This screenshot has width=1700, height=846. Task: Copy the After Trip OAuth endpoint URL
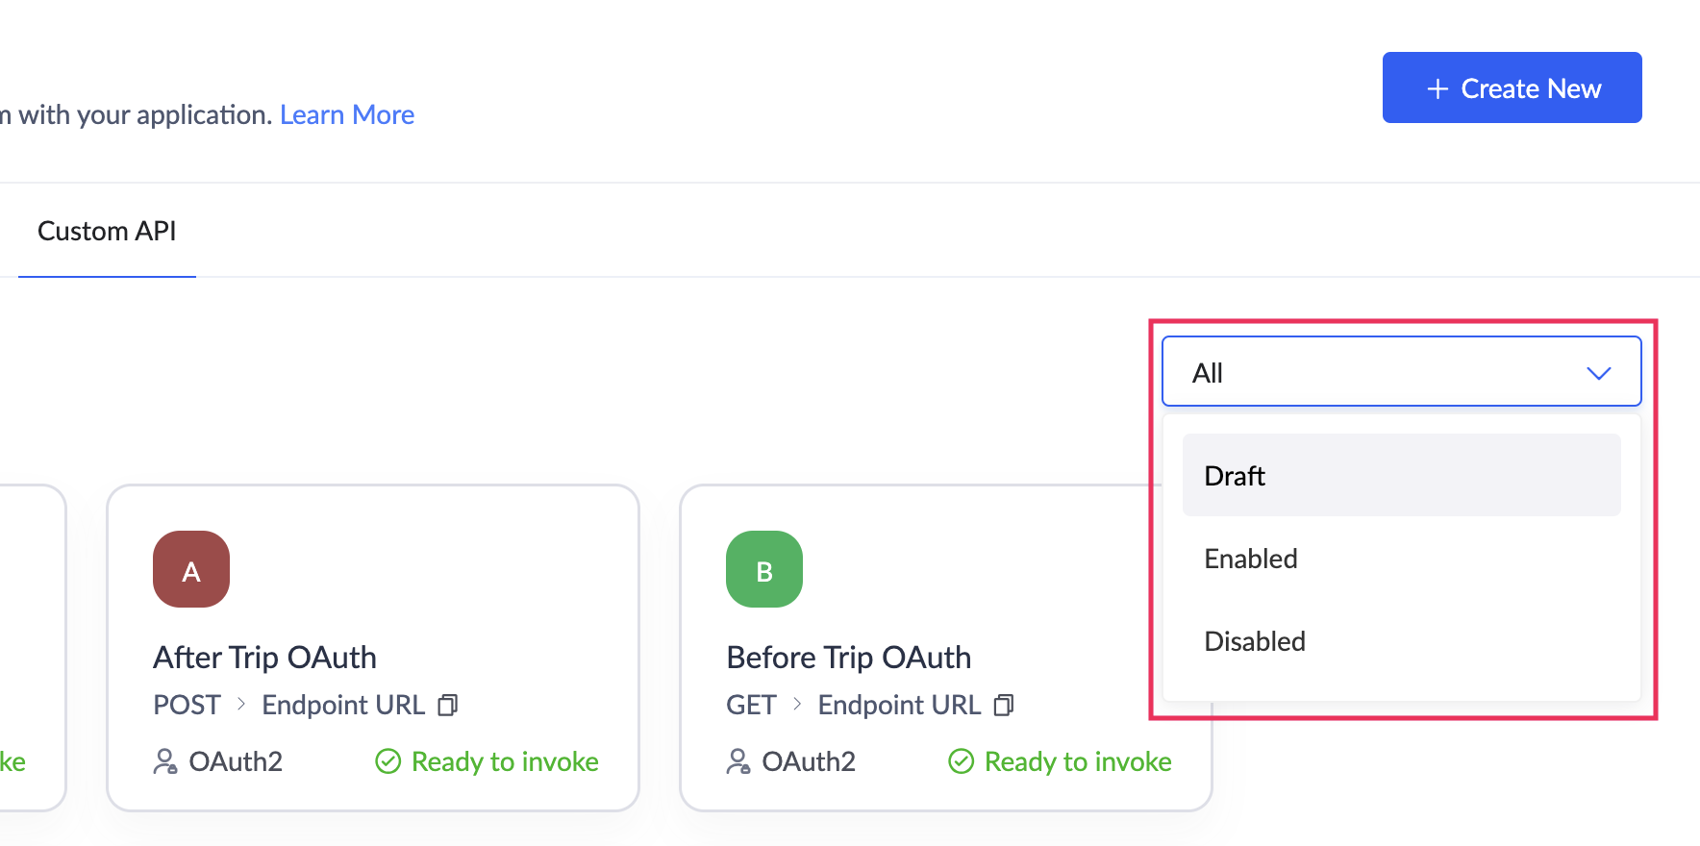pos(448,706)
